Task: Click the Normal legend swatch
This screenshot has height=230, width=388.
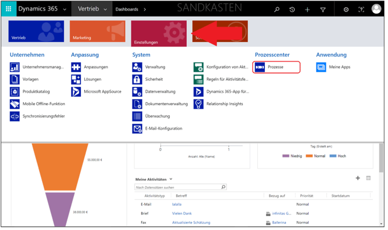Action: tap(309, 156)
